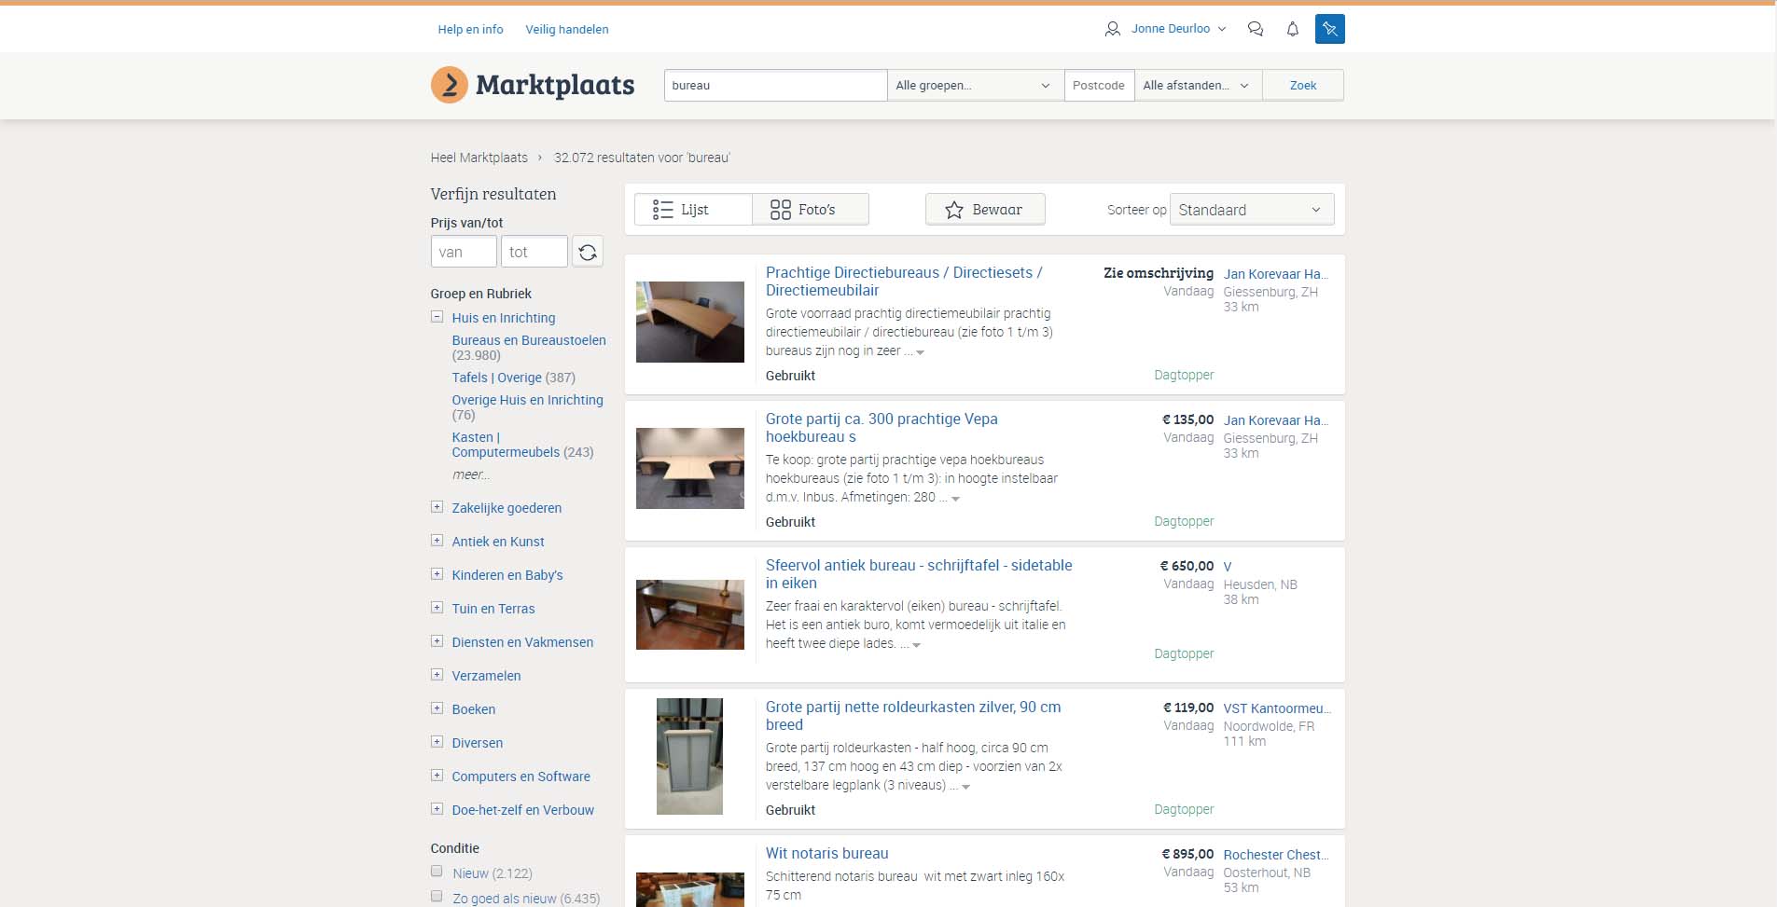Open the Heel Marktplaats breadcrumb
The image size is (1777, 907).
pyautogui.click(x=479, y=158)
